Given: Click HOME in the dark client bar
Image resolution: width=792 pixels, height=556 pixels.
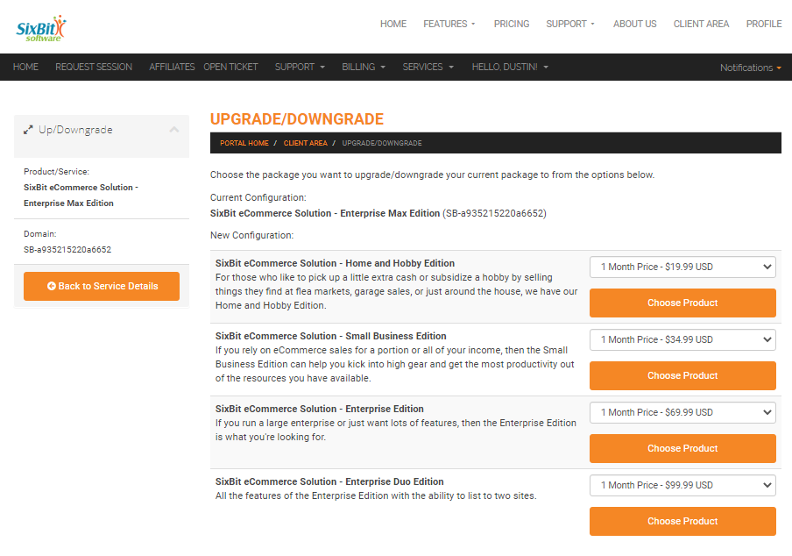Looking at the screenshot, I should pyautogui.click(x=25, y=67).
